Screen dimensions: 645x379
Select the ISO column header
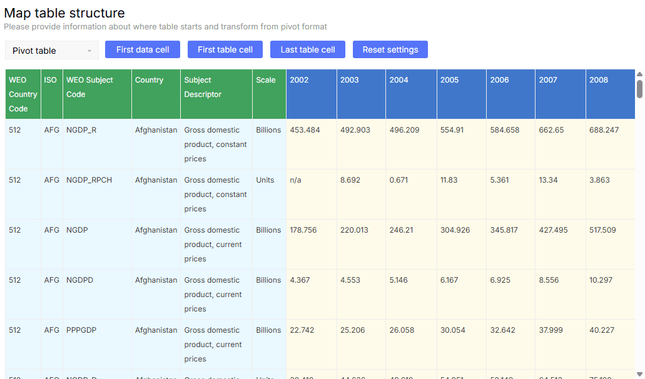point(52,94)
